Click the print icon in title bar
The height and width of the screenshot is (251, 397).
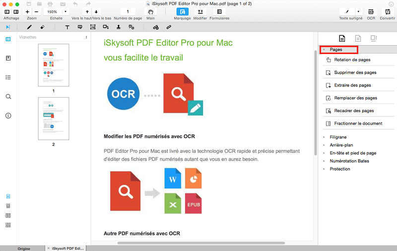[50, 4]
